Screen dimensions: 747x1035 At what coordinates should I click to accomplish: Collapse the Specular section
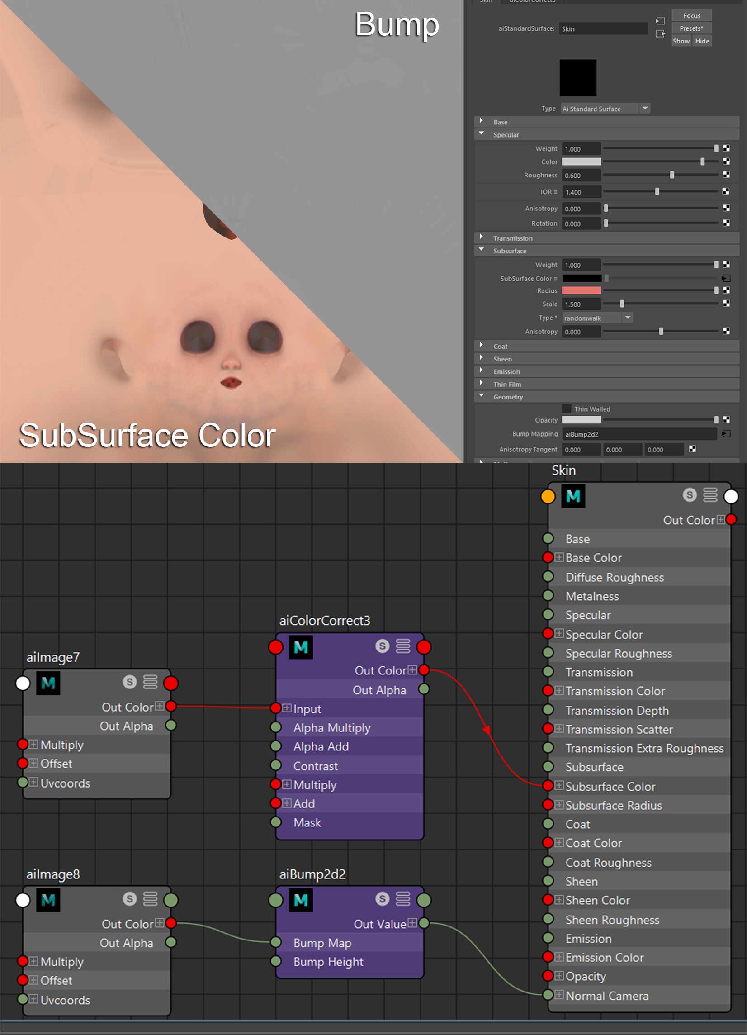pyautogui.click(x=481, y=135)
